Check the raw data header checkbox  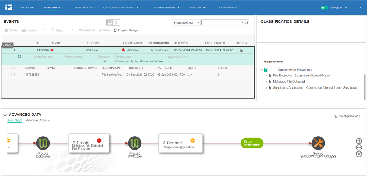[x=13, y=68]
